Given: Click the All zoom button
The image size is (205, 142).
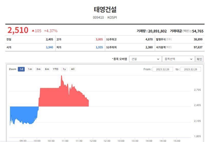Looking at the screenshot, I should tap(73, 69).
